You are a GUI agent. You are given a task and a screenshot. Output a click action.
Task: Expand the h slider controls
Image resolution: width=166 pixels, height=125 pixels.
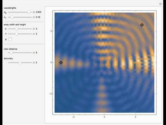[34, 34]
